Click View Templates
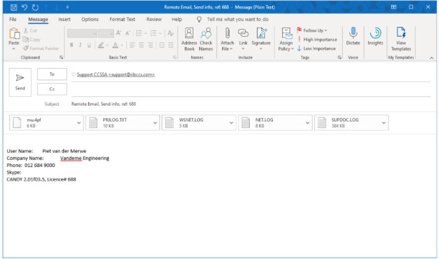 tap(401, 39)
